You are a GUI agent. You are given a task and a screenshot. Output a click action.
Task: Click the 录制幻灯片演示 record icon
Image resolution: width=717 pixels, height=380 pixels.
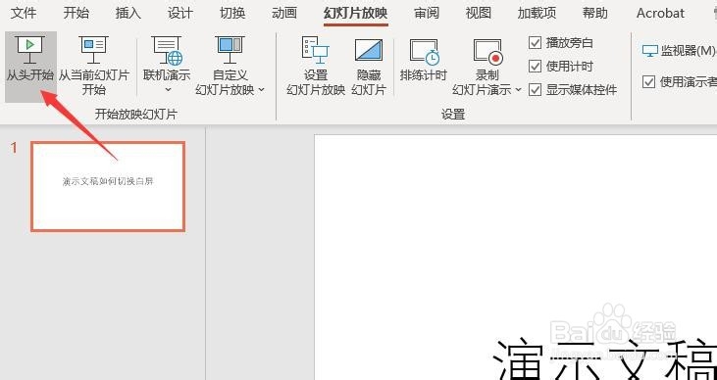(487, 52)
